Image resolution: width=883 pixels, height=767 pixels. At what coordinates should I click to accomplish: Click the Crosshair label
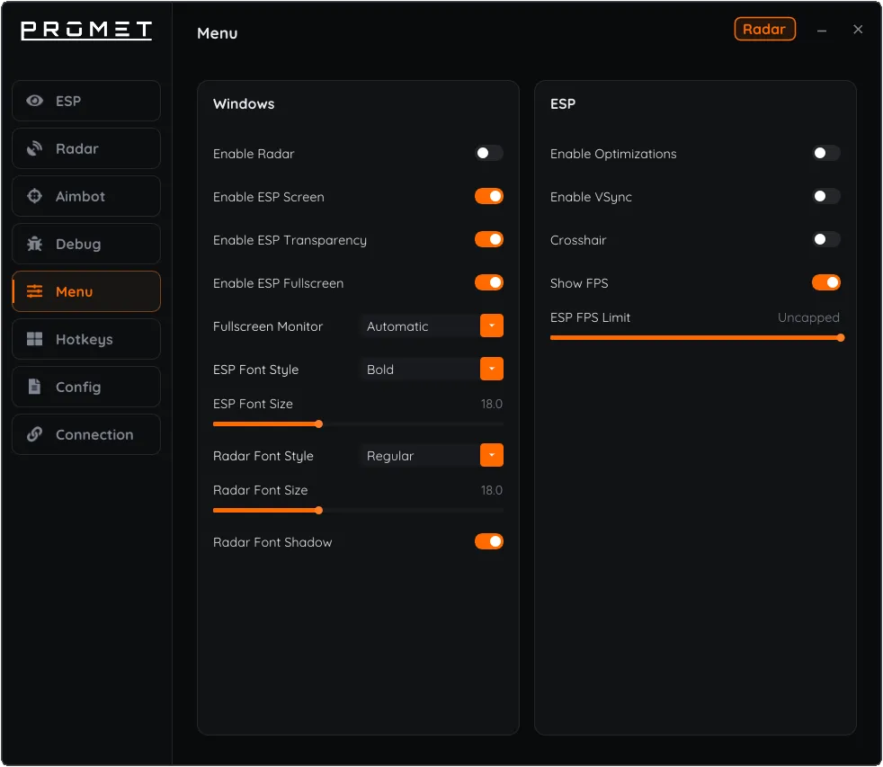578,240
